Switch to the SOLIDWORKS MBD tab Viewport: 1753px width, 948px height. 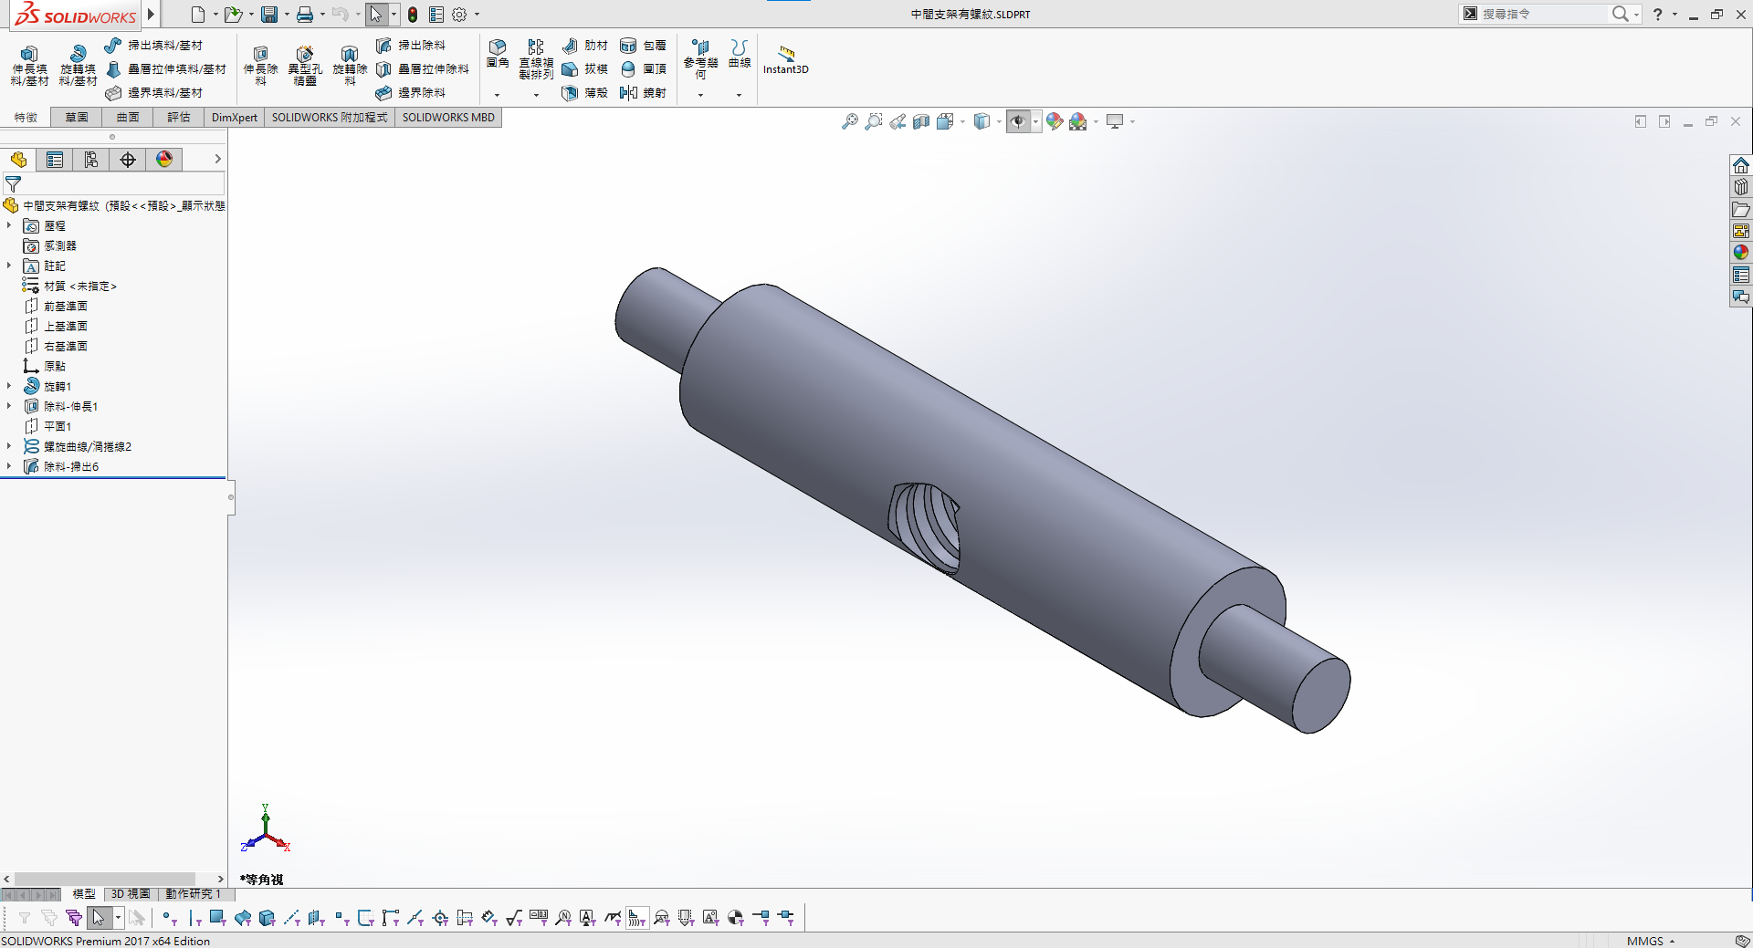pos(448,117)
